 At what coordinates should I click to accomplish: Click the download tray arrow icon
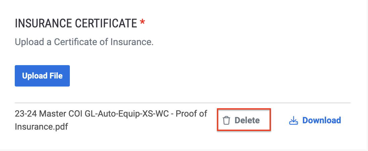tap(293, 120)
